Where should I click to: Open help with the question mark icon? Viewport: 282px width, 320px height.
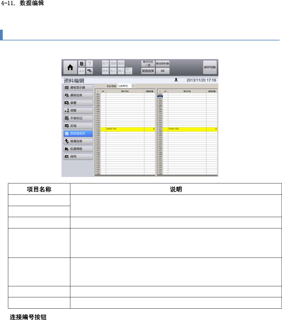(x=89, y=64)
